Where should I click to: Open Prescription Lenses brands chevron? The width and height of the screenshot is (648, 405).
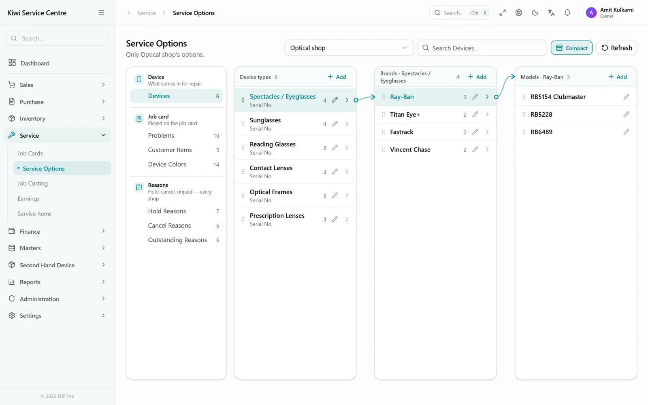[x=347, y=219]
